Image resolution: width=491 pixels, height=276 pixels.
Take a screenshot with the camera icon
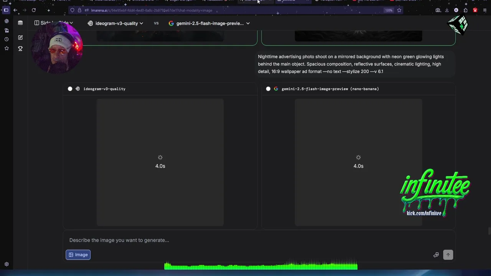tap(438, 10)
